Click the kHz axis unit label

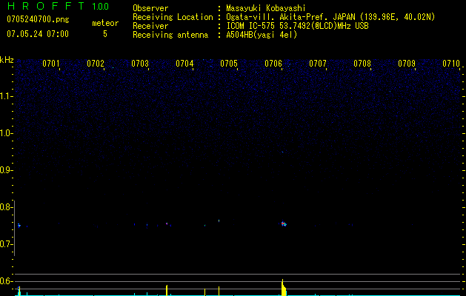tap(7, 60)
